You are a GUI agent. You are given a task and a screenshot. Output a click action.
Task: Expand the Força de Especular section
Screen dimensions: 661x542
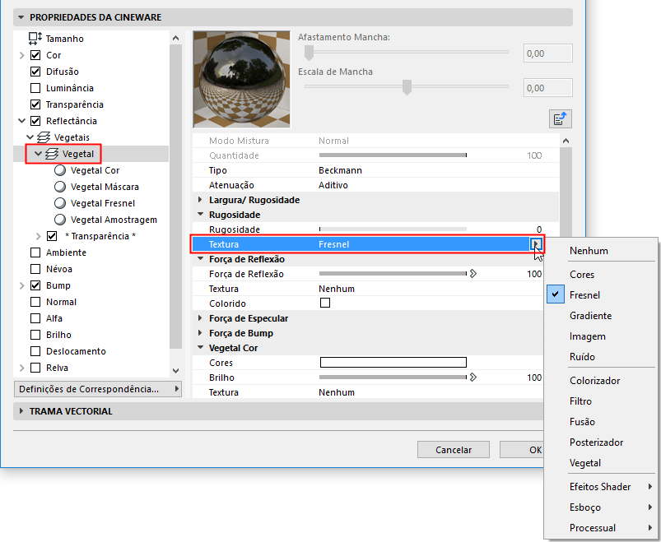201,317
